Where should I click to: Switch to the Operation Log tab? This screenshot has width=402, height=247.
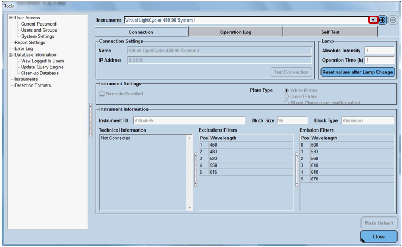pyautogui.click(x=235, y=32)
